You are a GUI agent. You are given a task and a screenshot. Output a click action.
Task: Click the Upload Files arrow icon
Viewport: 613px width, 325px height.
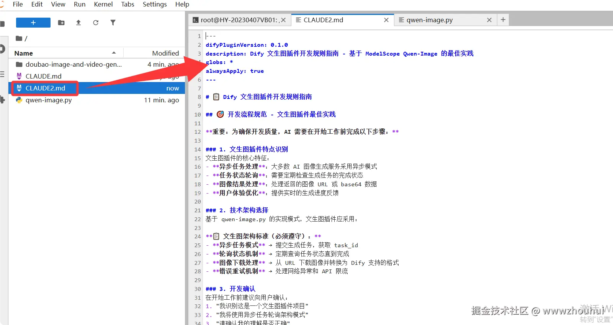78,23
